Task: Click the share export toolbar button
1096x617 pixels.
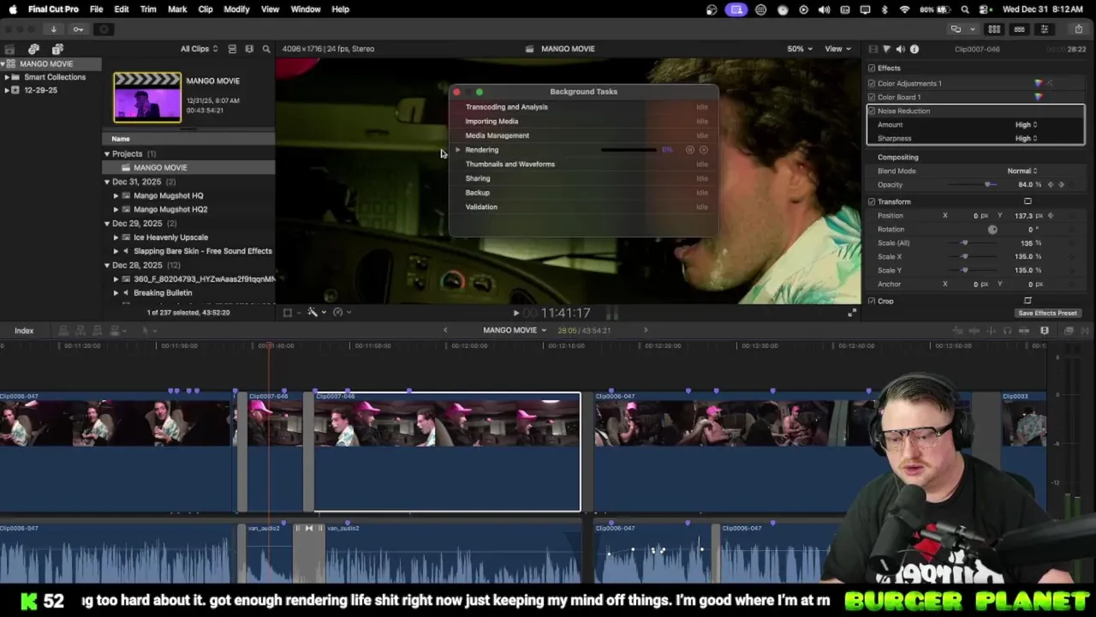Action: pyautogui.click(x=1078, y=29)
